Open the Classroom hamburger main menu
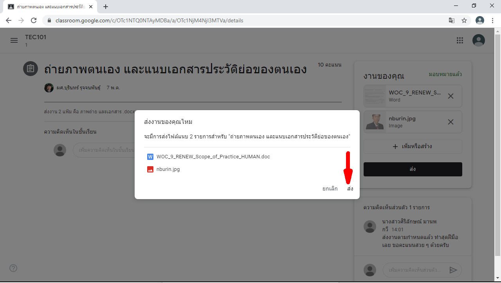This screenshot has width=501, height=283. click(14, 40)
